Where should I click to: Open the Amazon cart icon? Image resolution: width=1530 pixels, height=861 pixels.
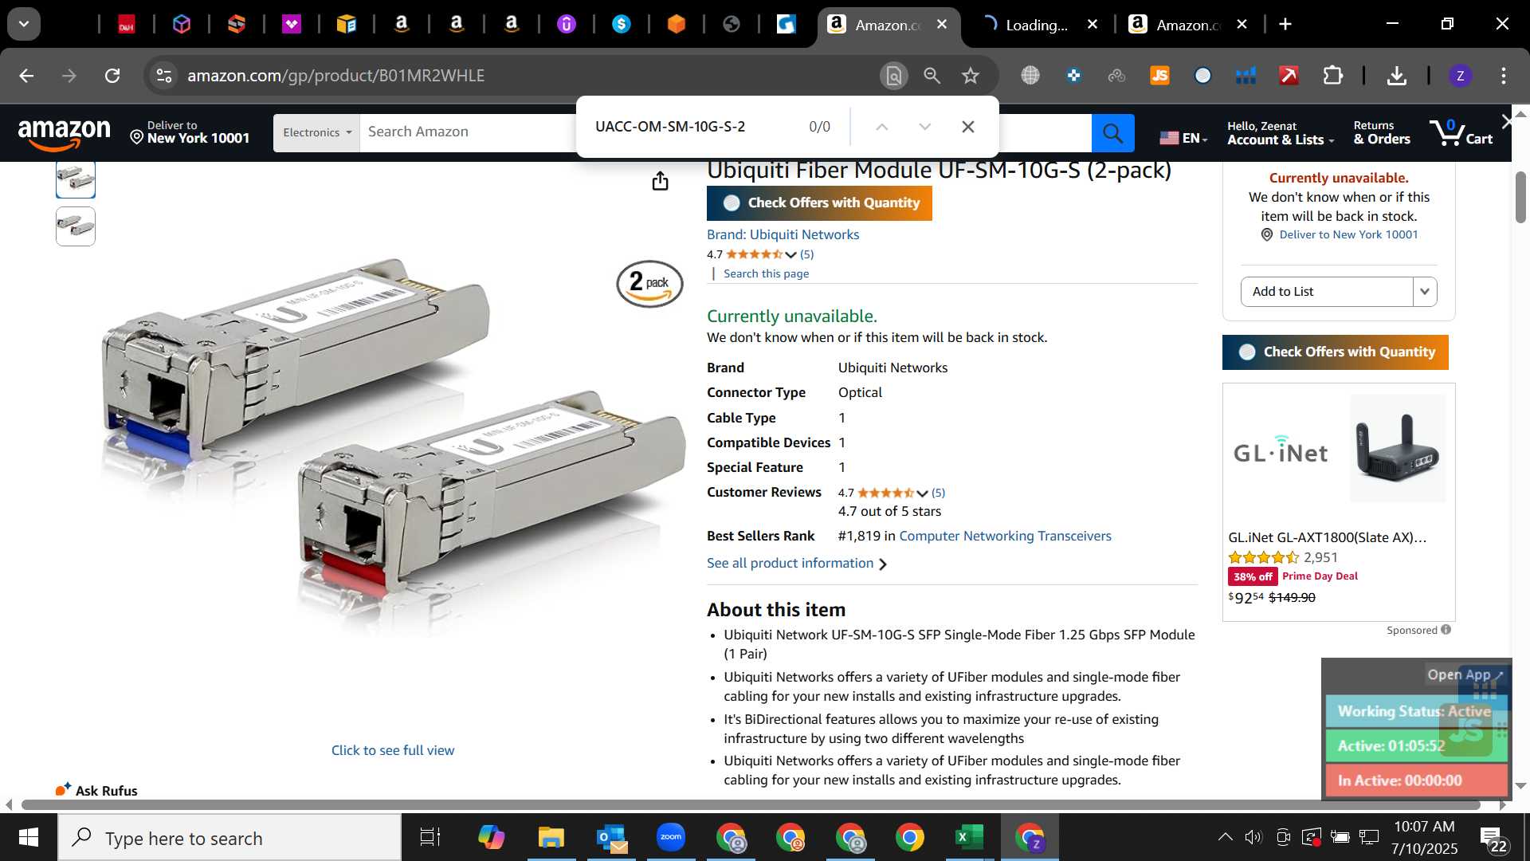click(1461, 132)
